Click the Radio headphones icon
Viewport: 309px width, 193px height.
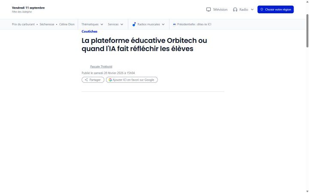[x=235, y=9]
